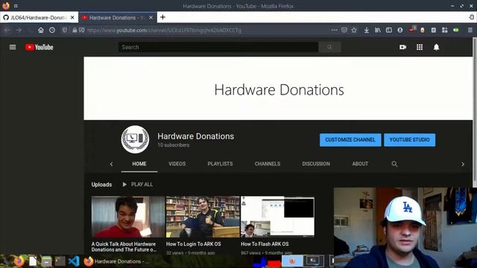The height and width of the screenshot is (268, 477).
Task: Open Firefox account icon
Action: pos(400,30)
